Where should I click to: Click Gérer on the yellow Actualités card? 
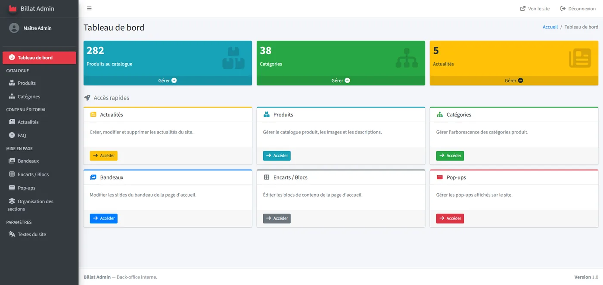click(514, 81)
